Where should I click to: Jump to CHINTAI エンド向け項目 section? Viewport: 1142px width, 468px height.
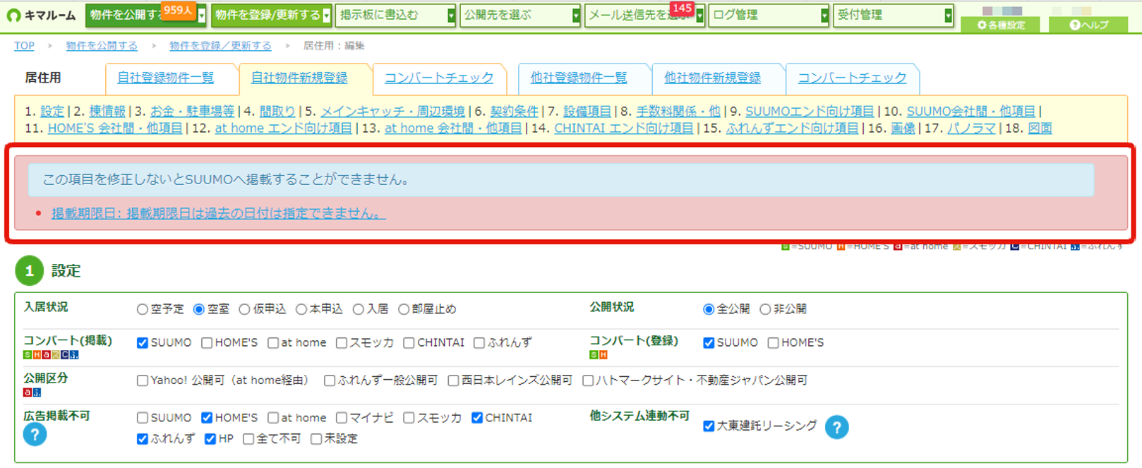coord(624,128)
